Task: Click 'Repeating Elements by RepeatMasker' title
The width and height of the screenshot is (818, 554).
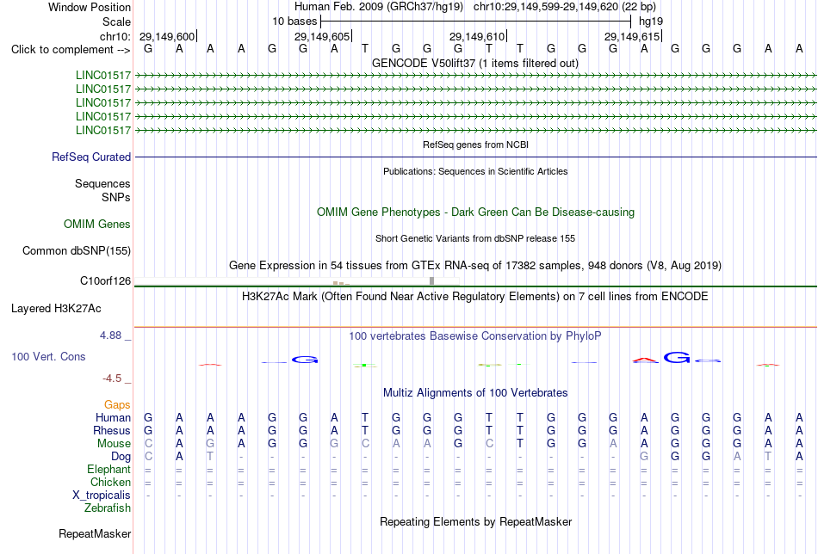Action: pyautogui.click(x=475, y=521)
